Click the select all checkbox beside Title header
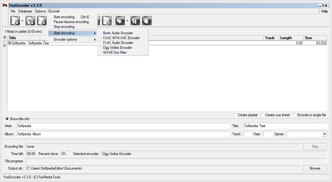332x182 pixels. (5, 37)
